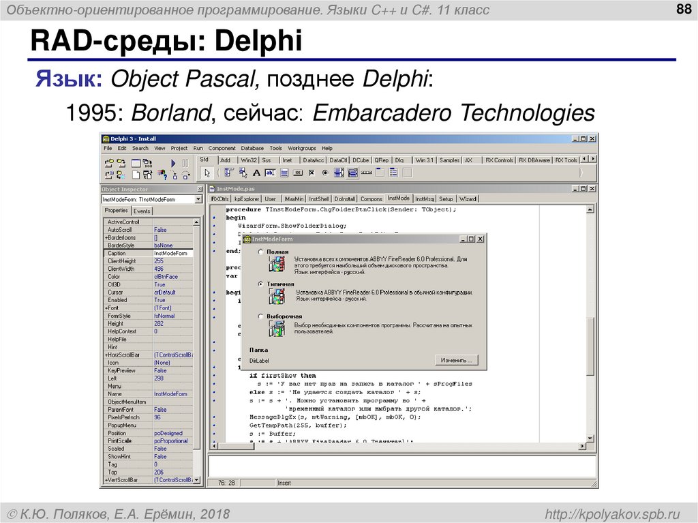This screenshot has height=523, width=698.
Task: Click the Run (blue triangle) speedbar icon
Action: coord(173,164)
